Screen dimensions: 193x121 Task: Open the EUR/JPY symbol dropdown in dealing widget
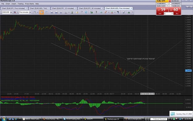(167, 1)
